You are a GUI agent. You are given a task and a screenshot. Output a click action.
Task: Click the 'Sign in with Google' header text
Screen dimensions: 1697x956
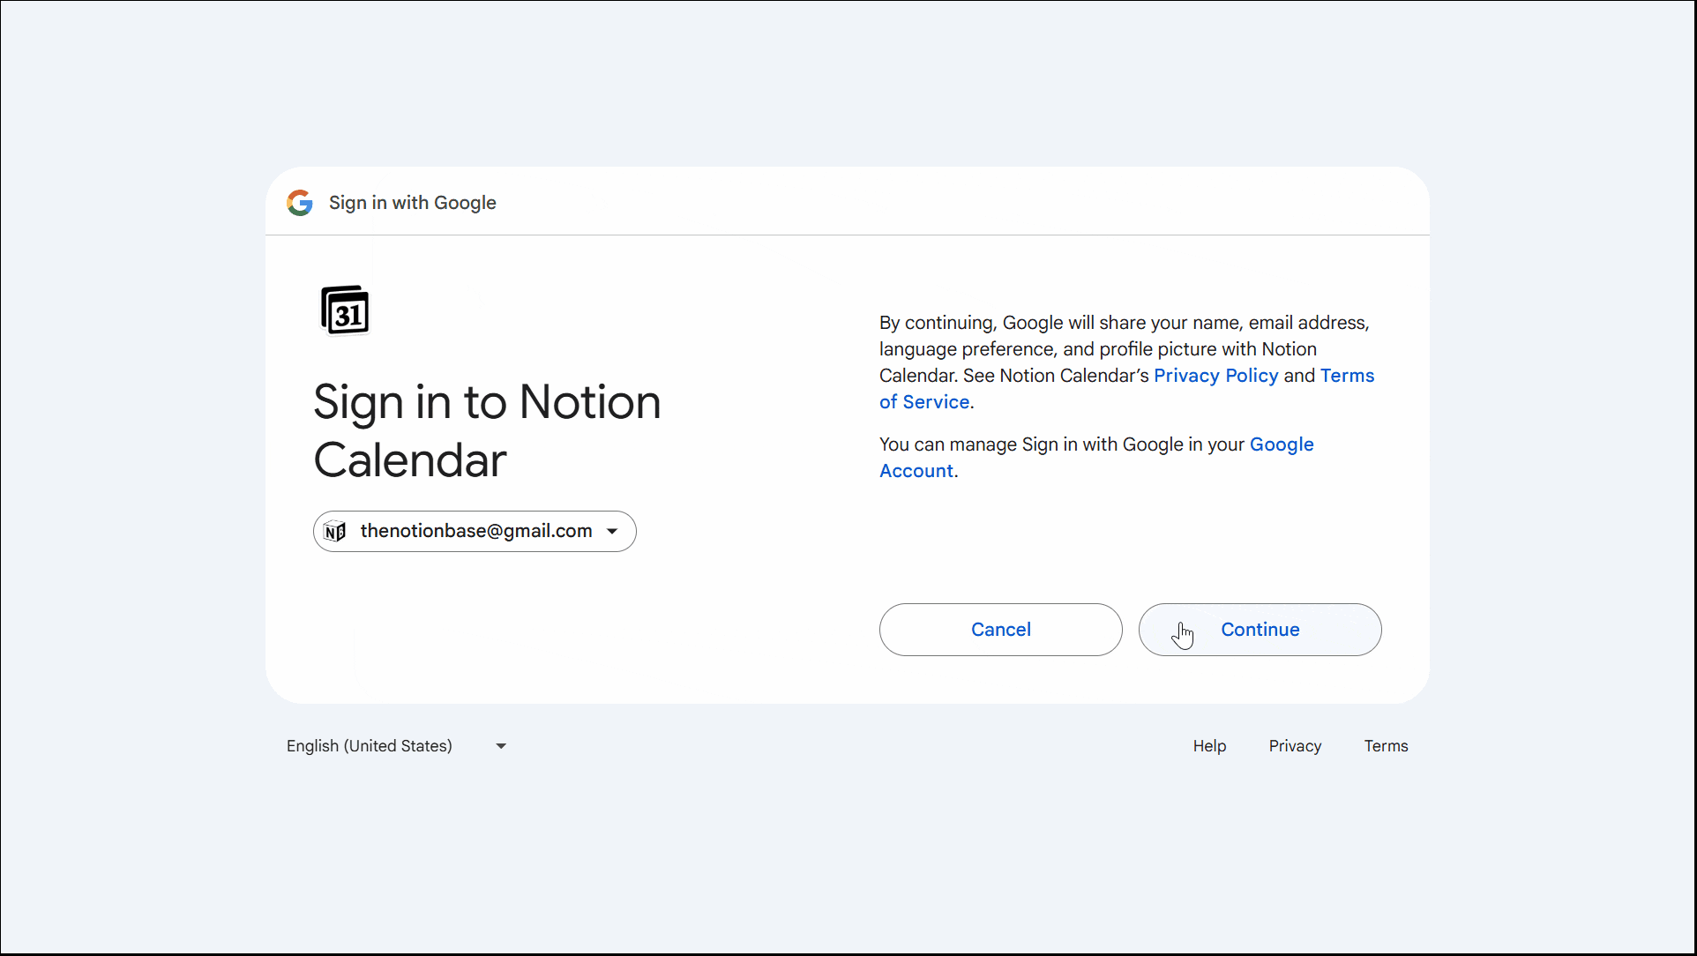[x=412, y=203]
